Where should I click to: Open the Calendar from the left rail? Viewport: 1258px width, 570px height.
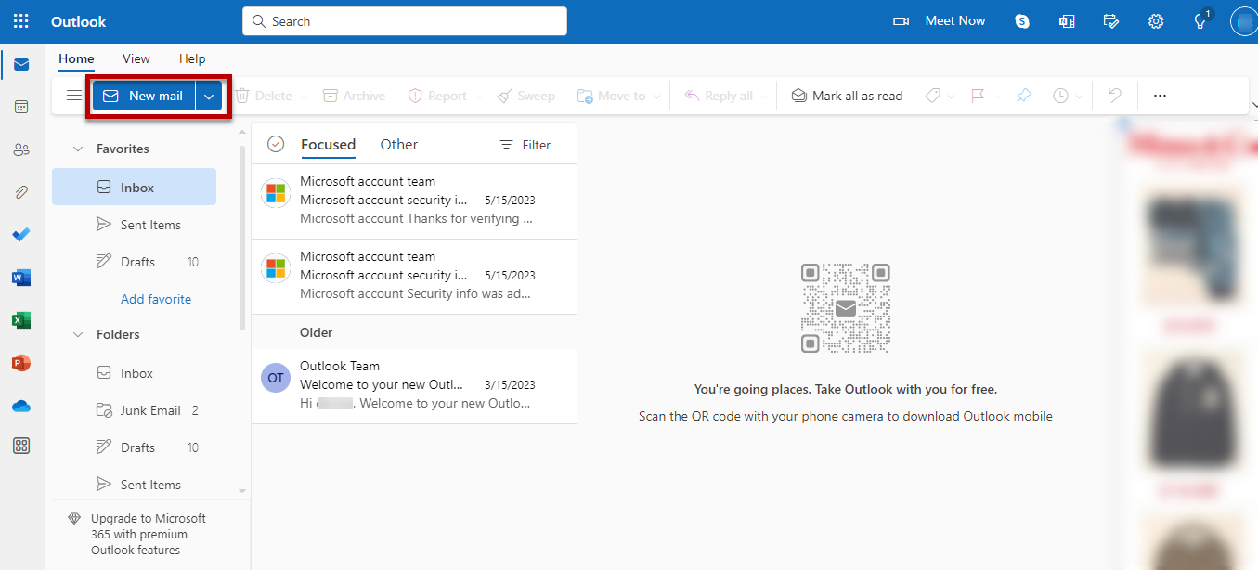click(x=20, y=107)
